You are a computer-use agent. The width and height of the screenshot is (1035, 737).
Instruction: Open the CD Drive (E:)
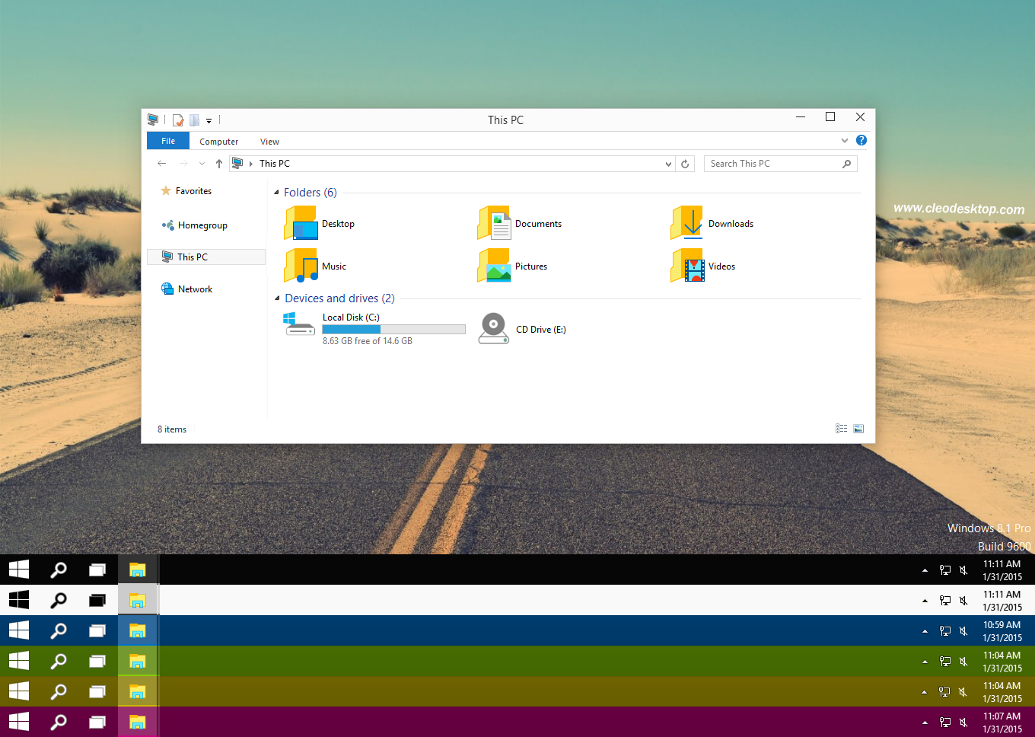[540, 329]
